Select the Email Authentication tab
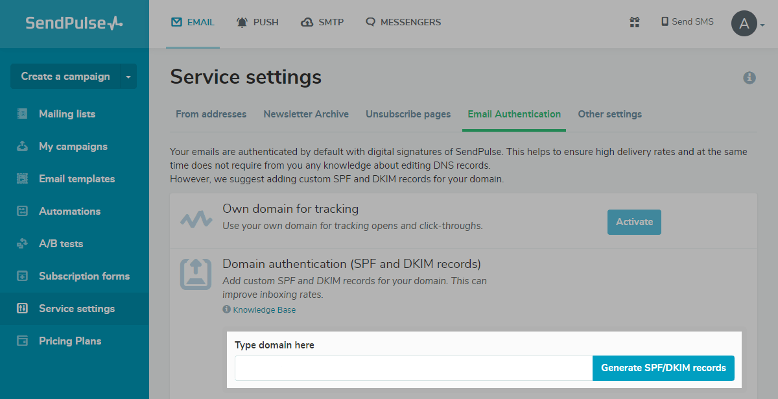 tap(514, 114)
